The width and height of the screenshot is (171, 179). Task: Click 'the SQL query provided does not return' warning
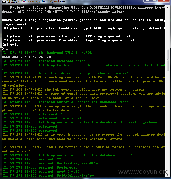74,90
